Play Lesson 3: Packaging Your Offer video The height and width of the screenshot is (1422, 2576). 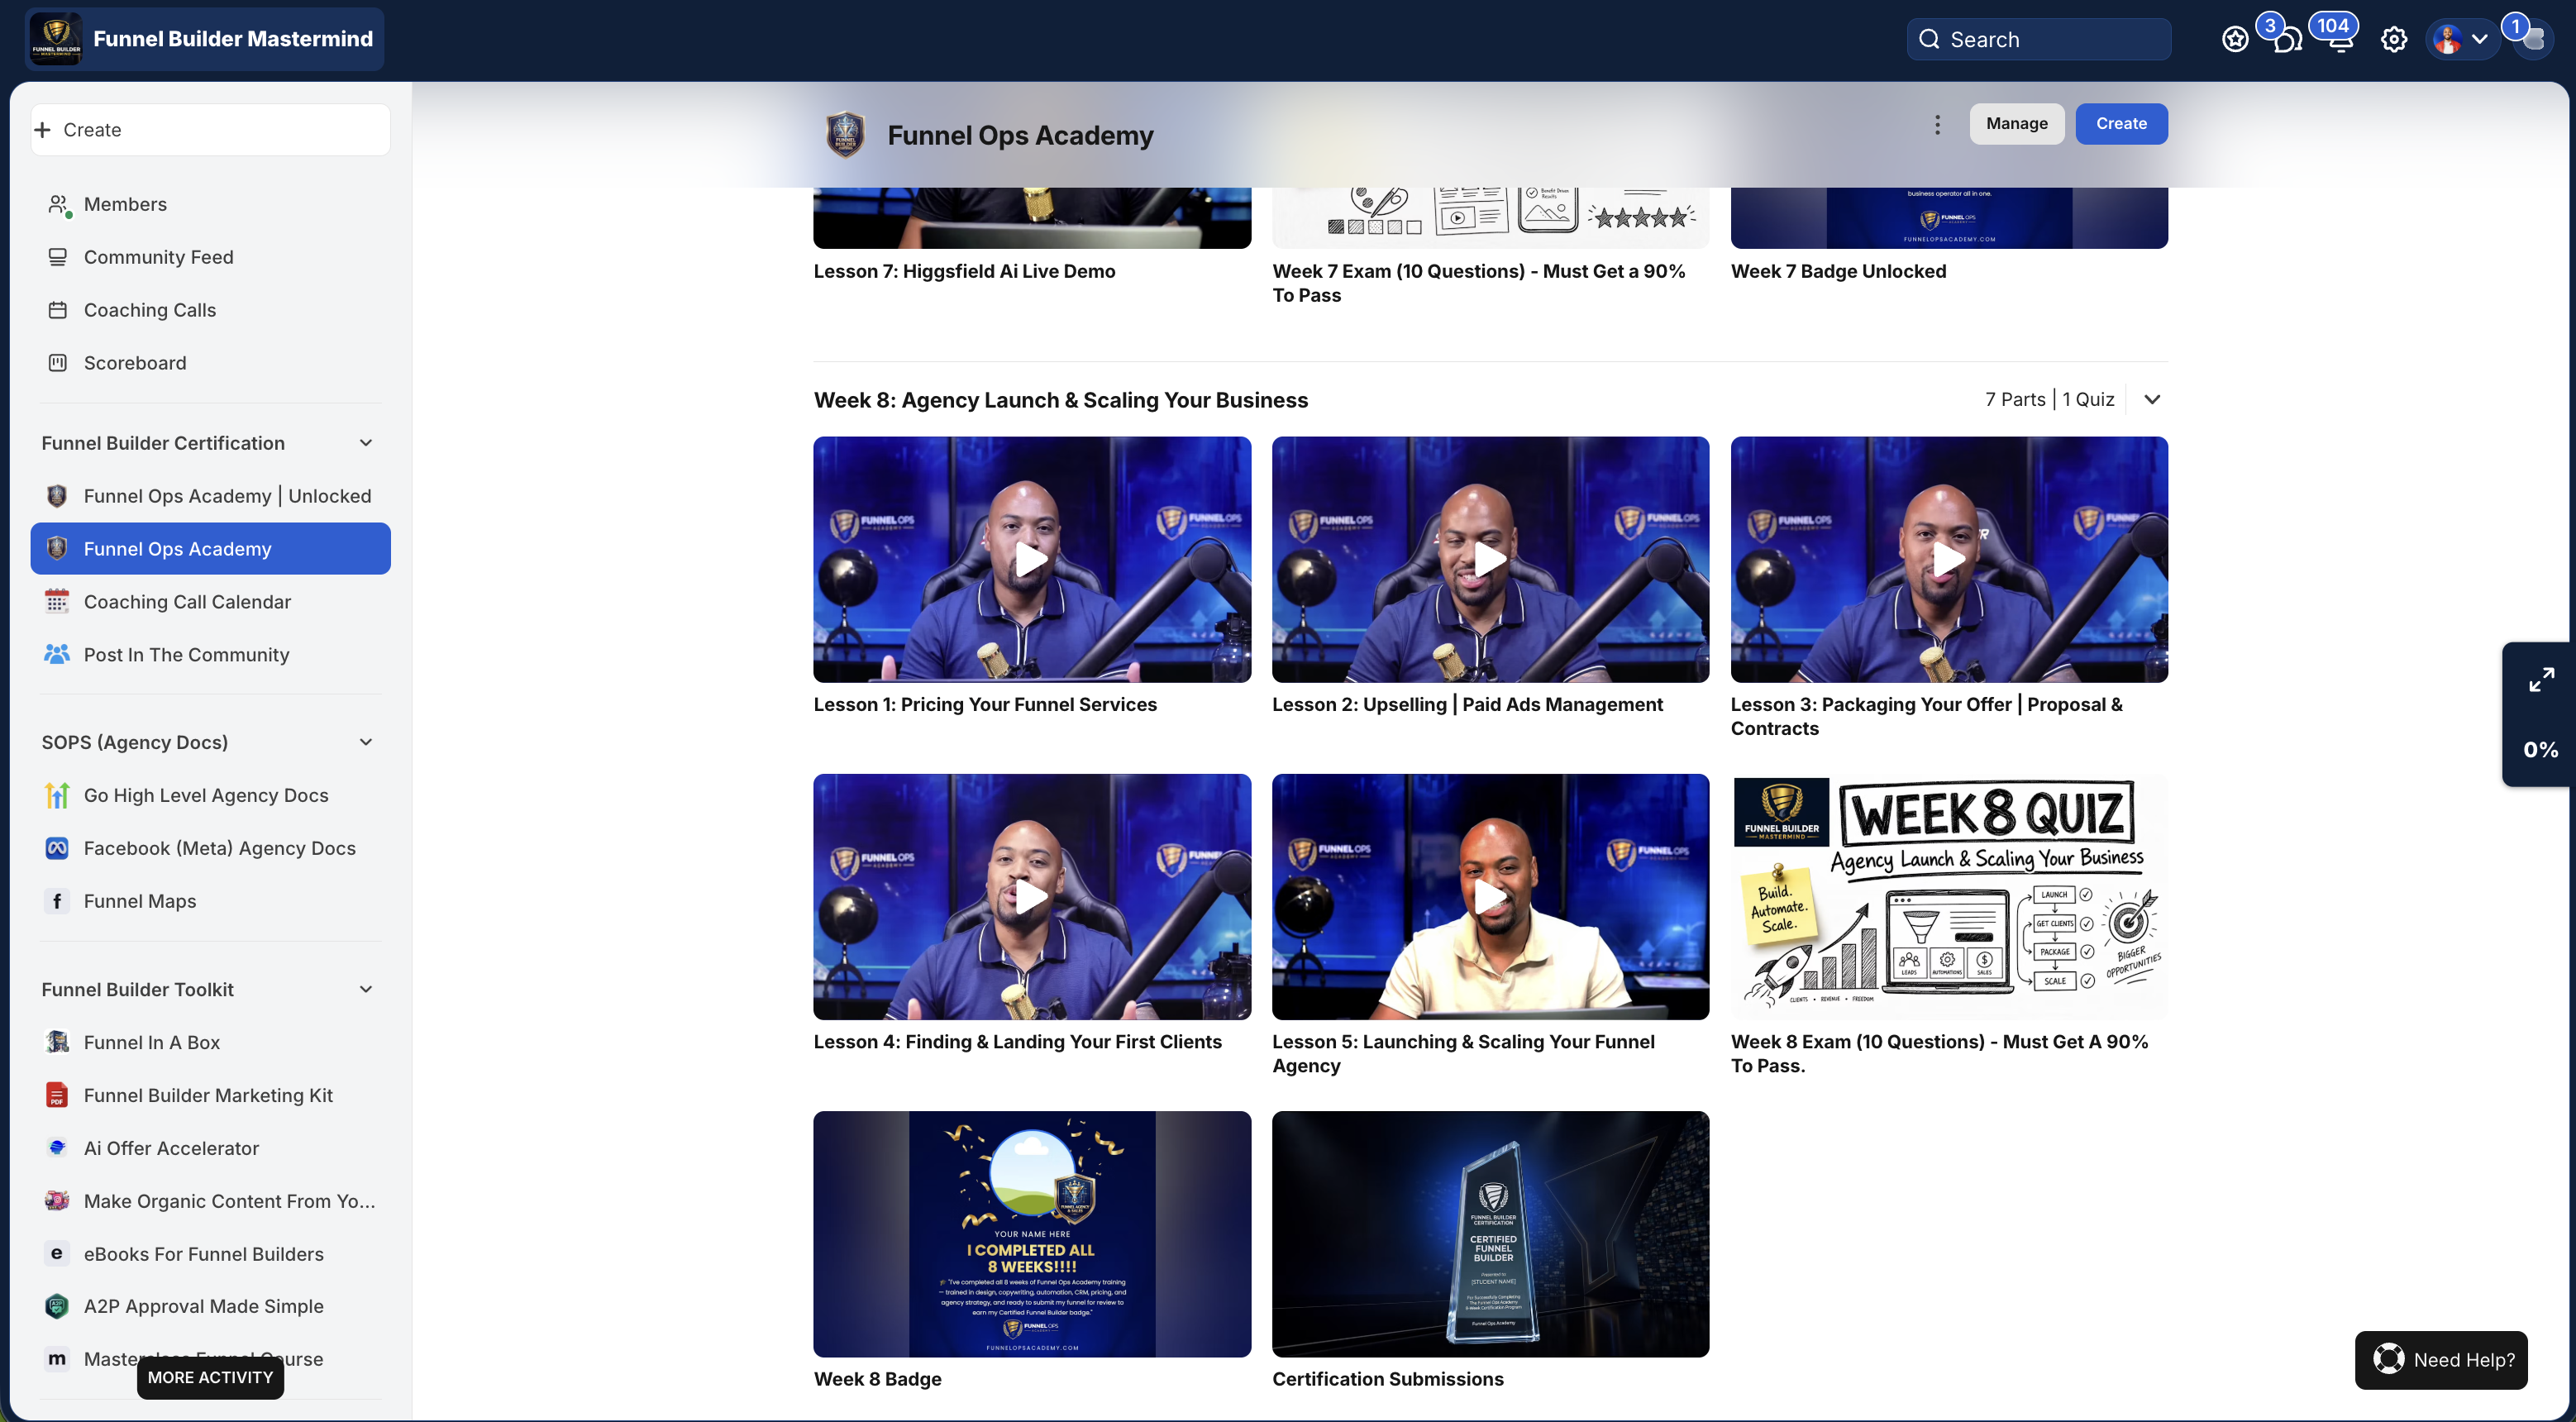click(x=1949, y=560)
